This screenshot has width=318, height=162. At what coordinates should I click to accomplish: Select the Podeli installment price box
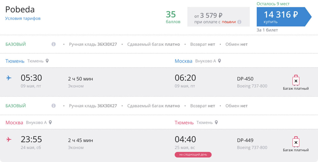(218, 17)
